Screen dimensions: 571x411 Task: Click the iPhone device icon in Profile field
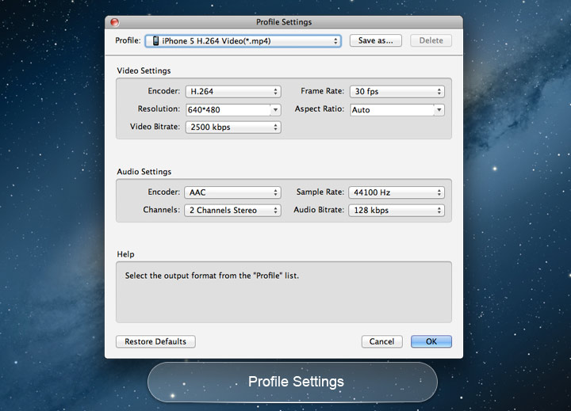[155, 40]
